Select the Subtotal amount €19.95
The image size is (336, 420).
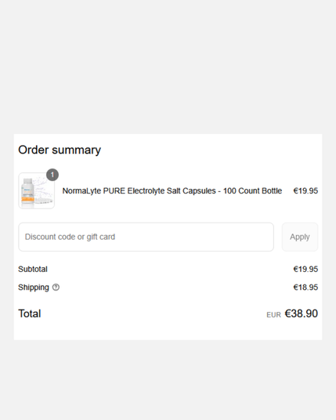305,269
